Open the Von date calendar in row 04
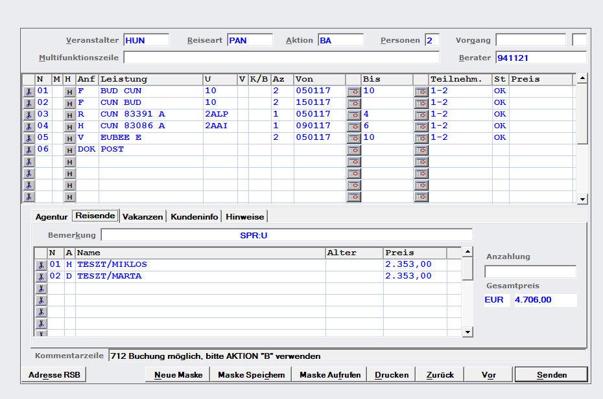Viewport: 603px width, 399px height. (x=354, y=127)
